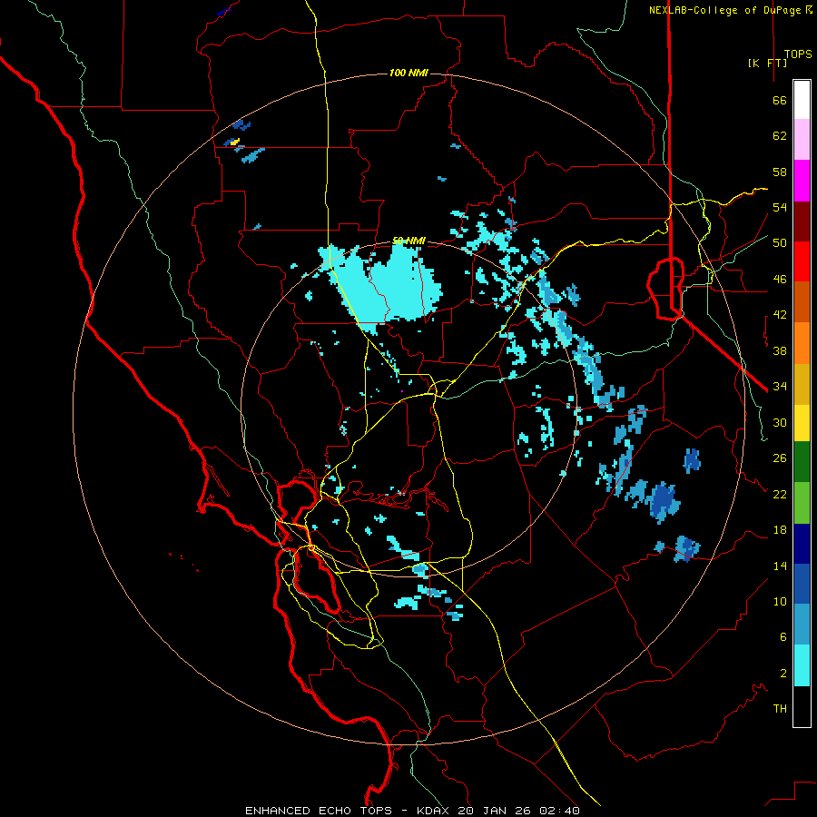The height and width of the screenshot is (817, 817).
Task: Click the dark green legend swatch
Action: 802,462
